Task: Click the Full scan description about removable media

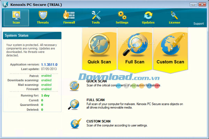Action: [134, 106]
